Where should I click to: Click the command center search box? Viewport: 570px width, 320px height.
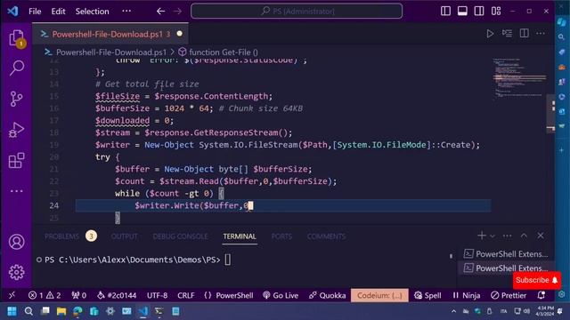click(297, 12)
